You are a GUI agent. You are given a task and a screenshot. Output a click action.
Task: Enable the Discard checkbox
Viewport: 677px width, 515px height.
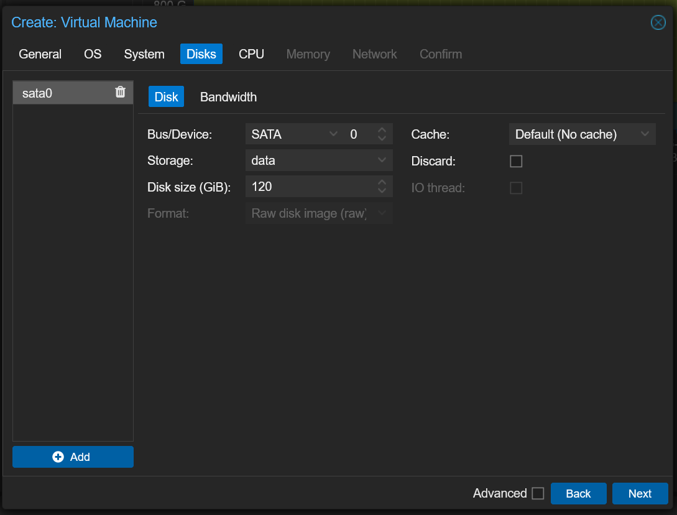coord(516,161)
